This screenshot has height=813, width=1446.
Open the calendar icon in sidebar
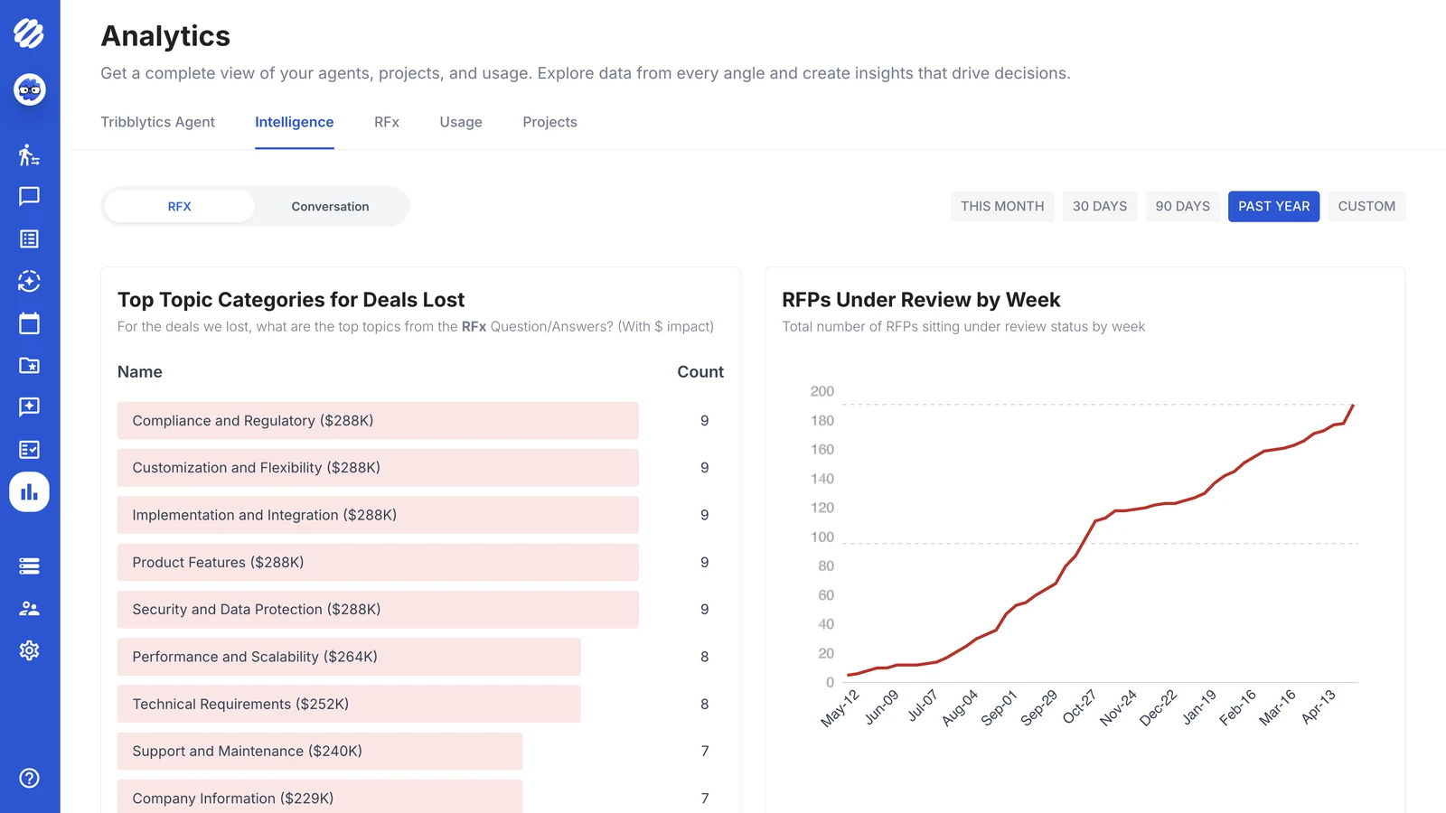pyautogui.click(x=29, y=323)
